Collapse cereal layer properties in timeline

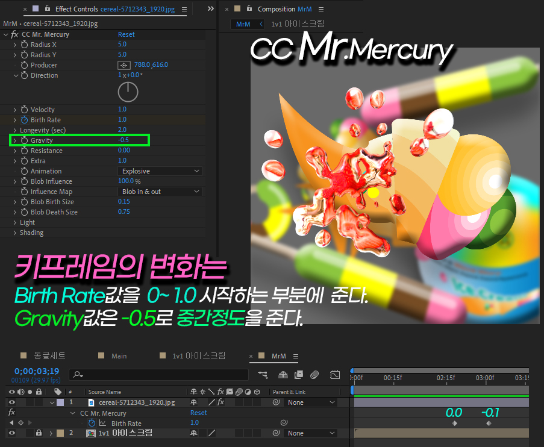[52, 402]
